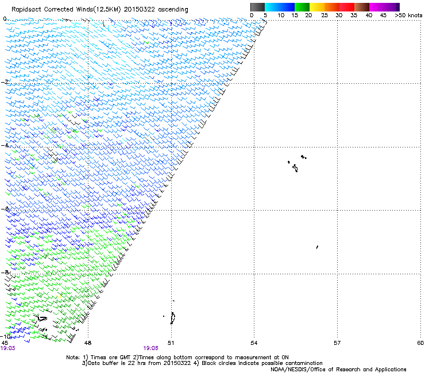Viewport: 425px width, 373px height.
Task: Click longitude label '51' on bottom axis
Action: pyautogui.click(x=171, y=343)
